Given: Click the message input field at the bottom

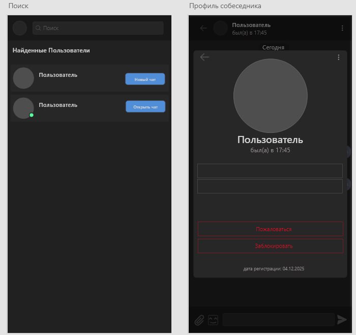Looking at the screenshot, I should click(x=279, y=320).
